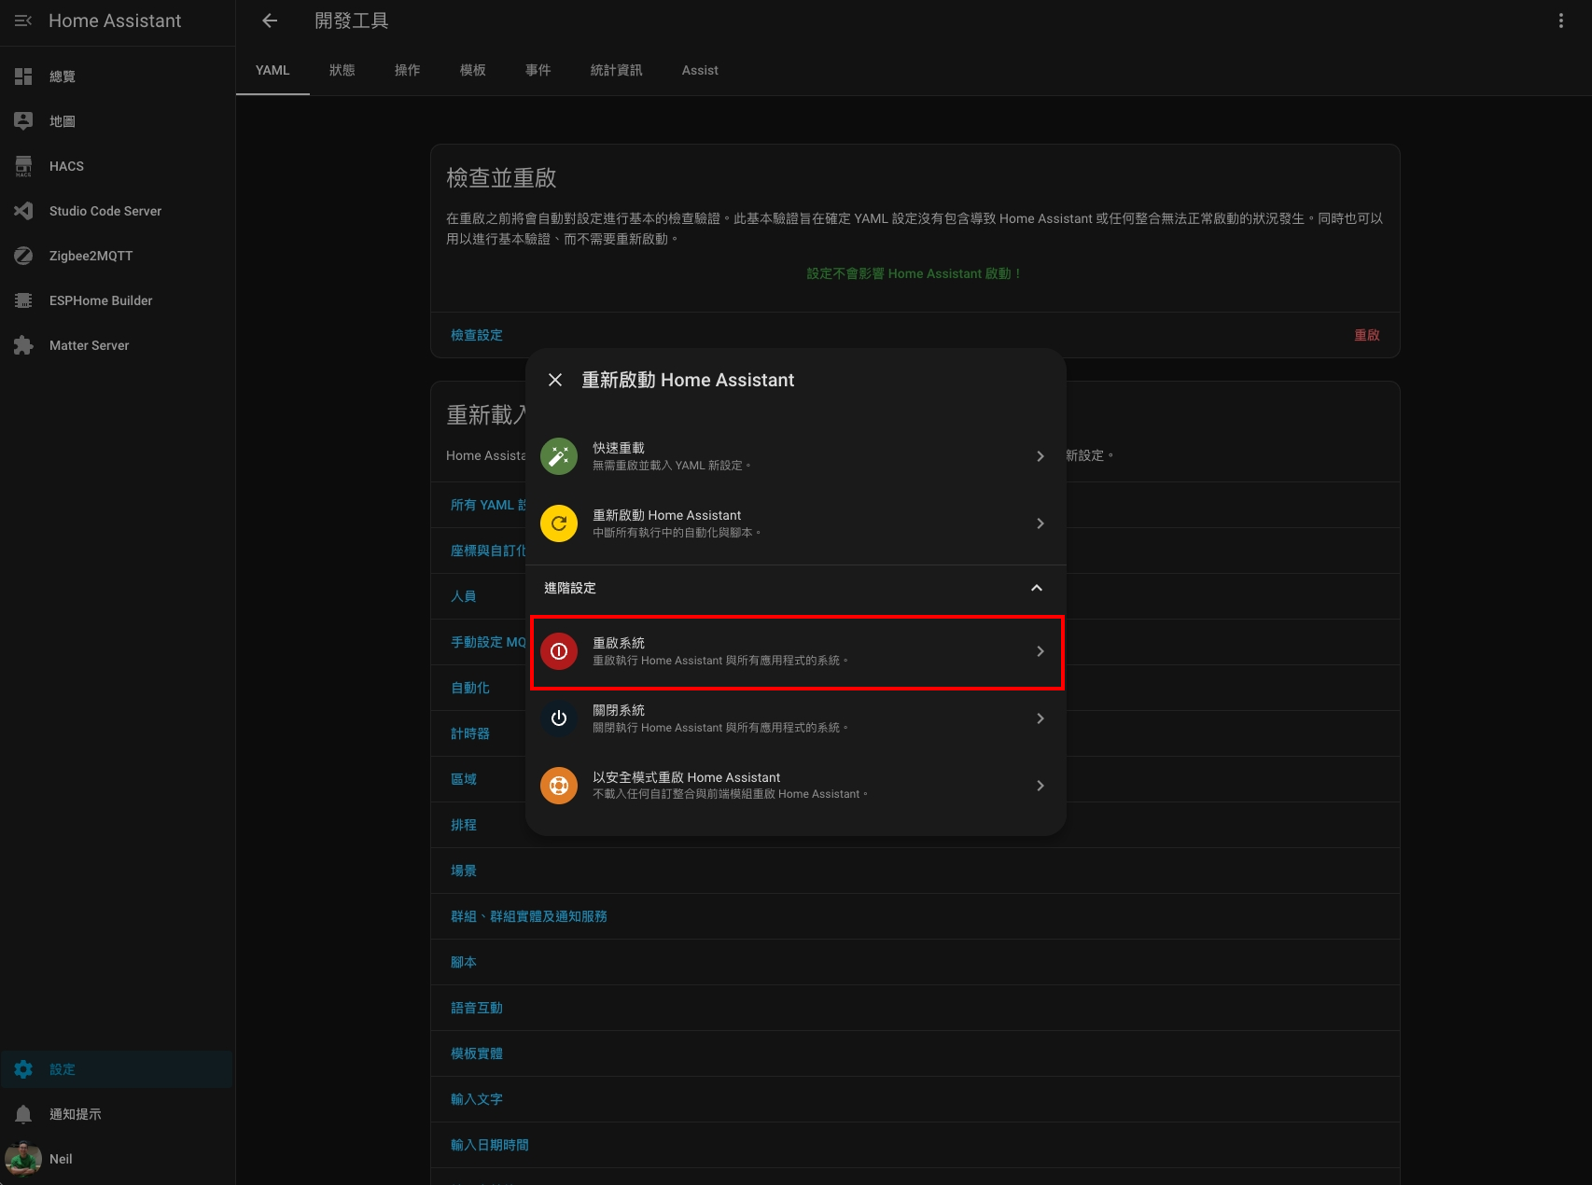The image size is (1592, 1185).
Task: Close the 重新啟動 Home Assistant dialog
Action: point(555,380)
